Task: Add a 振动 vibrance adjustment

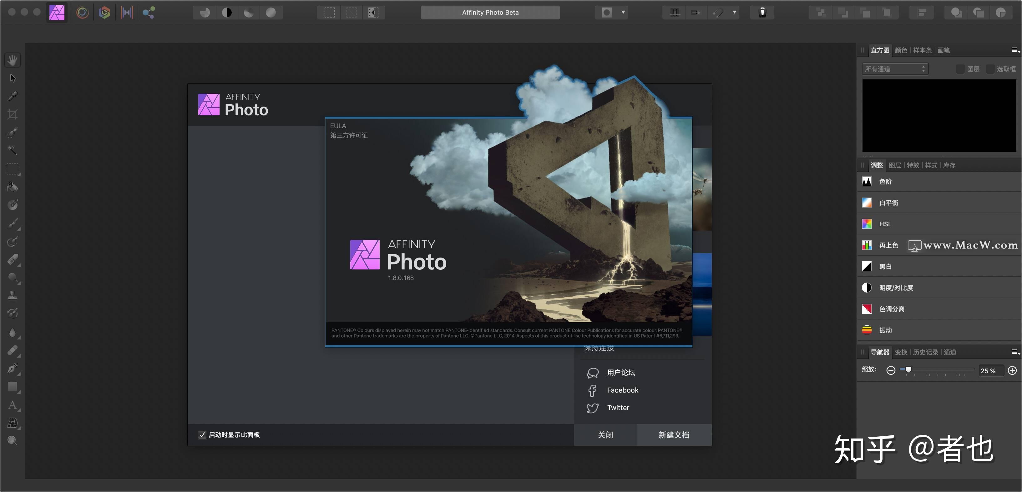Action: [939, 330]
